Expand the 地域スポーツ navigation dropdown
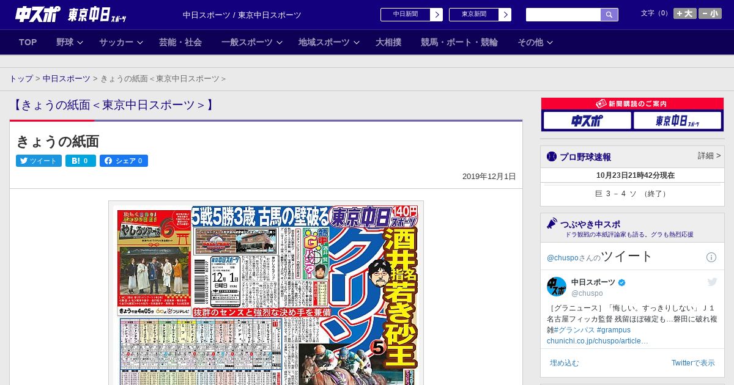 click(328, 42)
